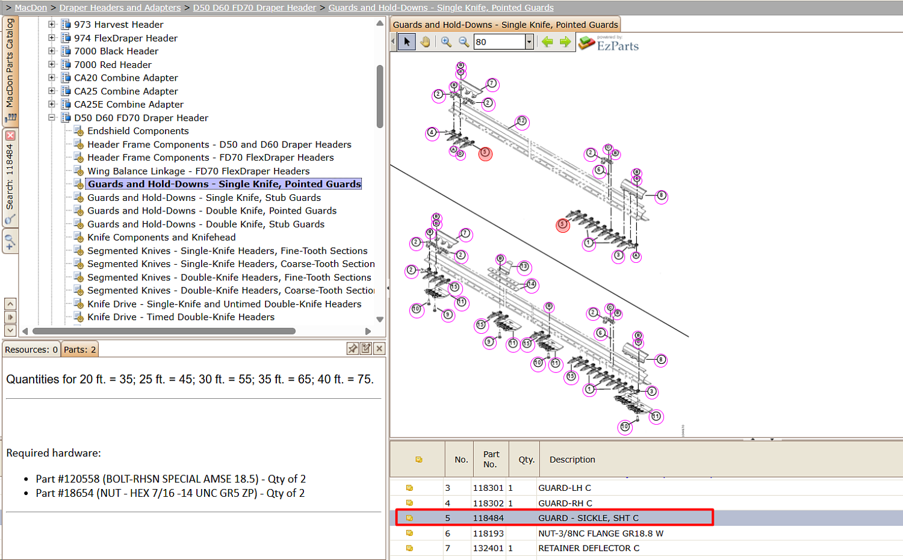Click the note icon for part 118301
This screenshot has height=560, width=903.
pos(409,488)
